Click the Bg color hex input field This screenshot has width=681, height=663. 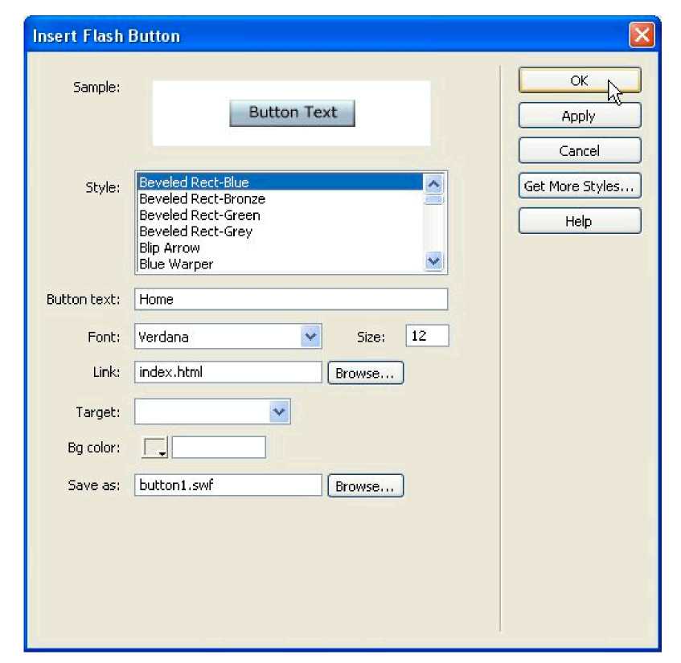coord(219,447)
